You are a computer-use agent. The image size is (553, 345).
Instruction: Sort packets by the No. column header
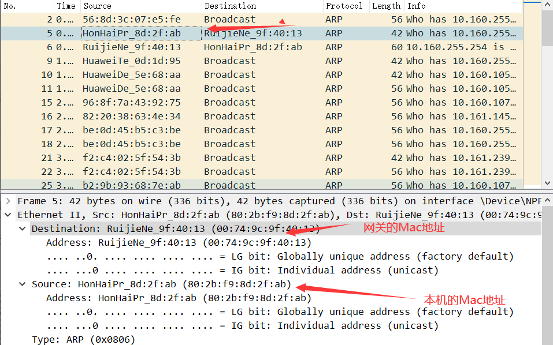click(x=27, y=6)
